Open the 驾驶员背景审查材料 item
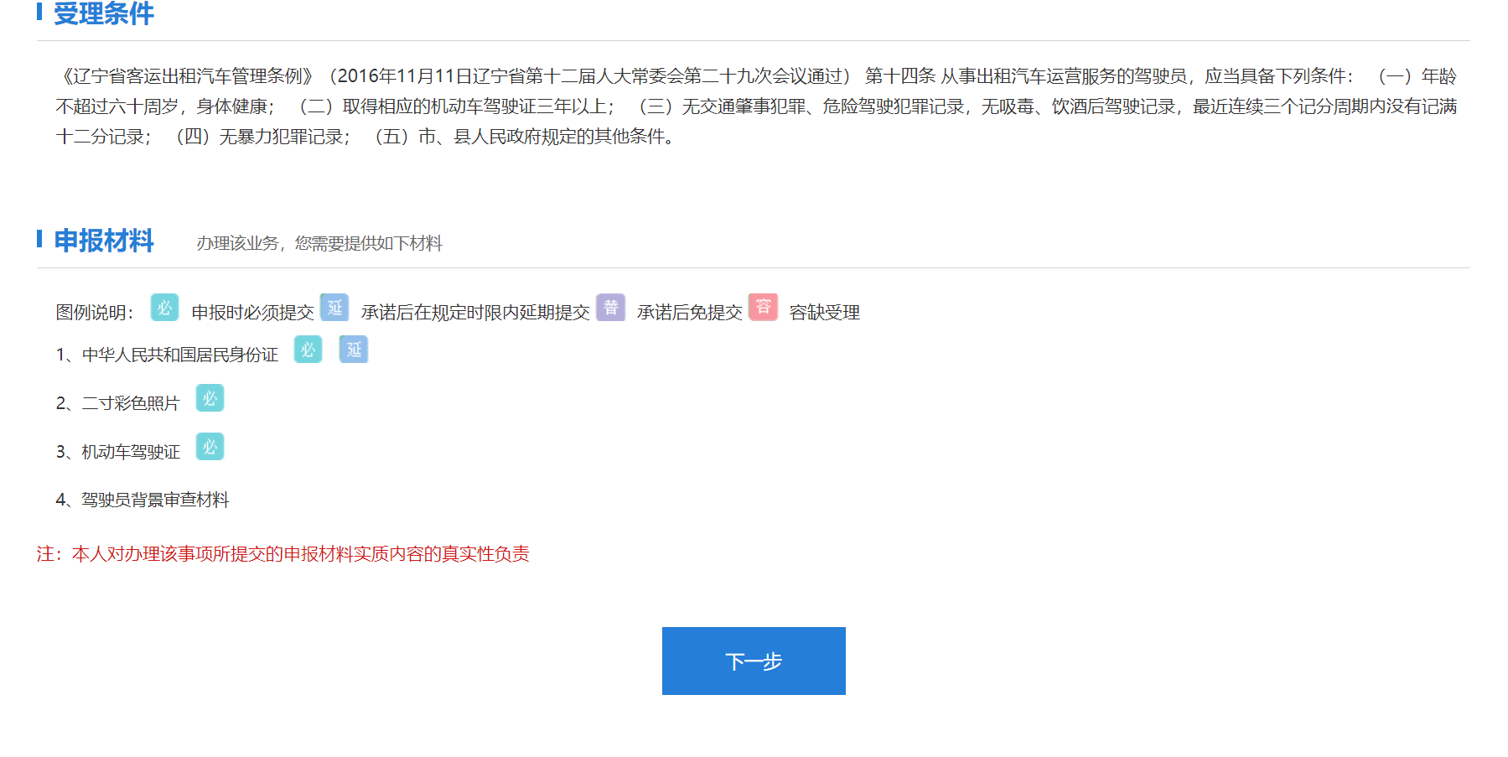The width and height of the screenshot is (1508, 757). (154, 500)
